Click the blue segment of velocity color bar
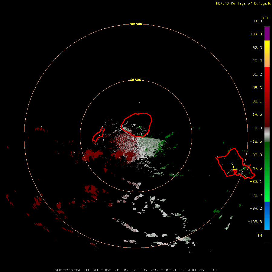 pos(267,215)
